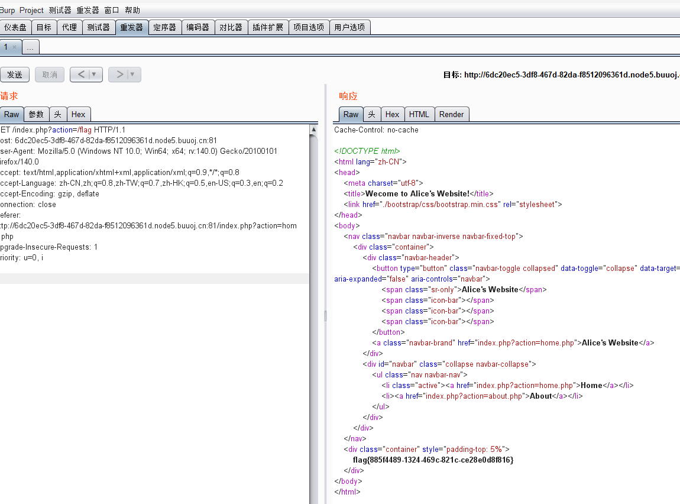The height and width of the screenshot is (504, 680).
Task: Select the request Raw tab
Action: pyautogui.click(x=12, y=115)
